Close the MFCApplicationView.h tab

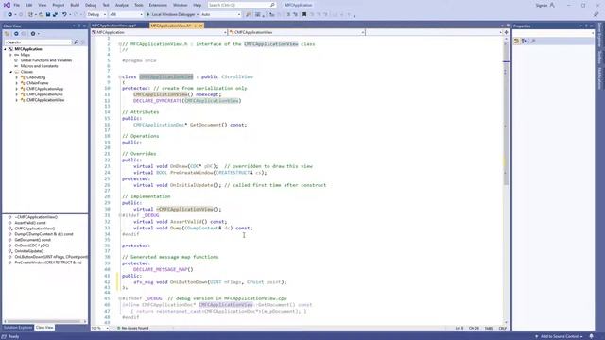click(201, 25)
